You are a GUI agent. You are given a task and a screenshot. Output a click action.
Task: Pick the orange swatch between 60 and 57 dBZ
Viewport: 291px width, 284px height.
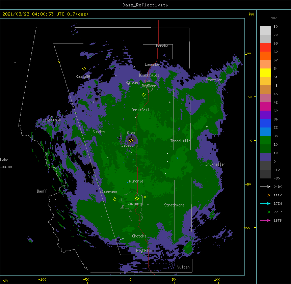[x=265, y=56]
